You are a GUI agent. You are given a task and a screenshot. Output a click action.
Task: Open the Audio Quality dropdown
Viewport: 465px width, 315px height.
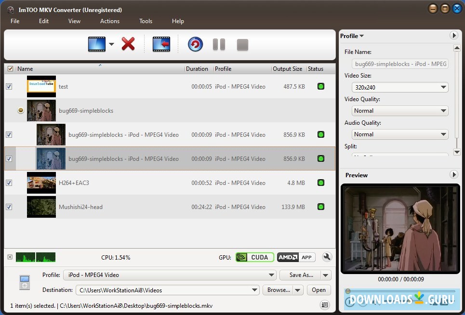(x=400, y=134)
